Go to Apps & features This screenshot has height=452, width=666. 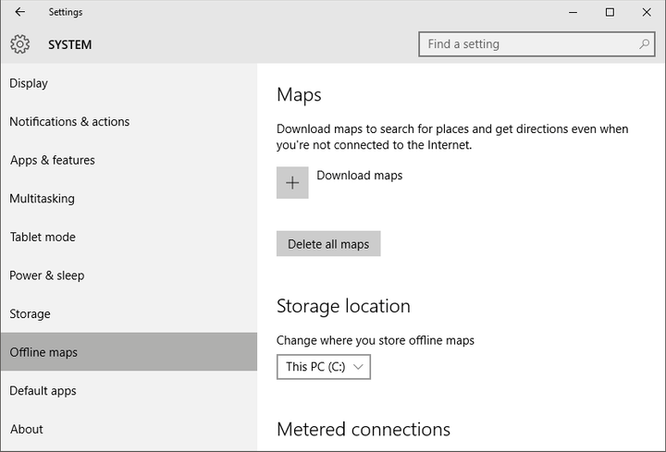tap(129, 160)
